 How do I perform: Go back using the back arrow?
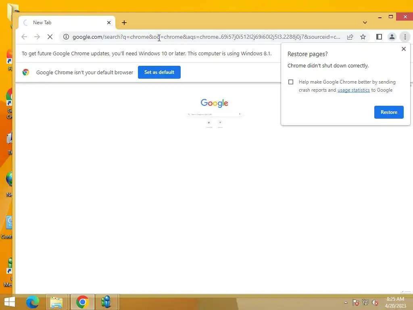point(24,37)
